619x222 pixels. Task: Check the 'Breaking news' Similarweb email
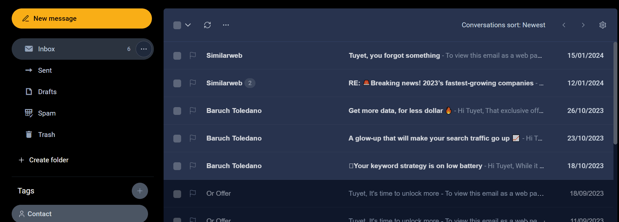[x=177, y=83]
